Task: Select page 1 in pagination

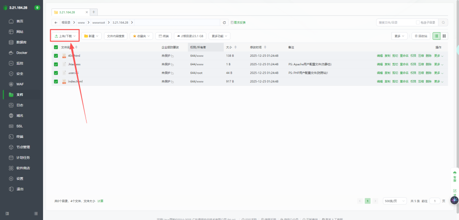Action: tap(368, 201)
